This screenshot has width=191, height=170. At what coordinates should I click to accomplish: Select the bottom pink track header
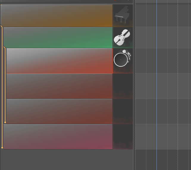58,137
